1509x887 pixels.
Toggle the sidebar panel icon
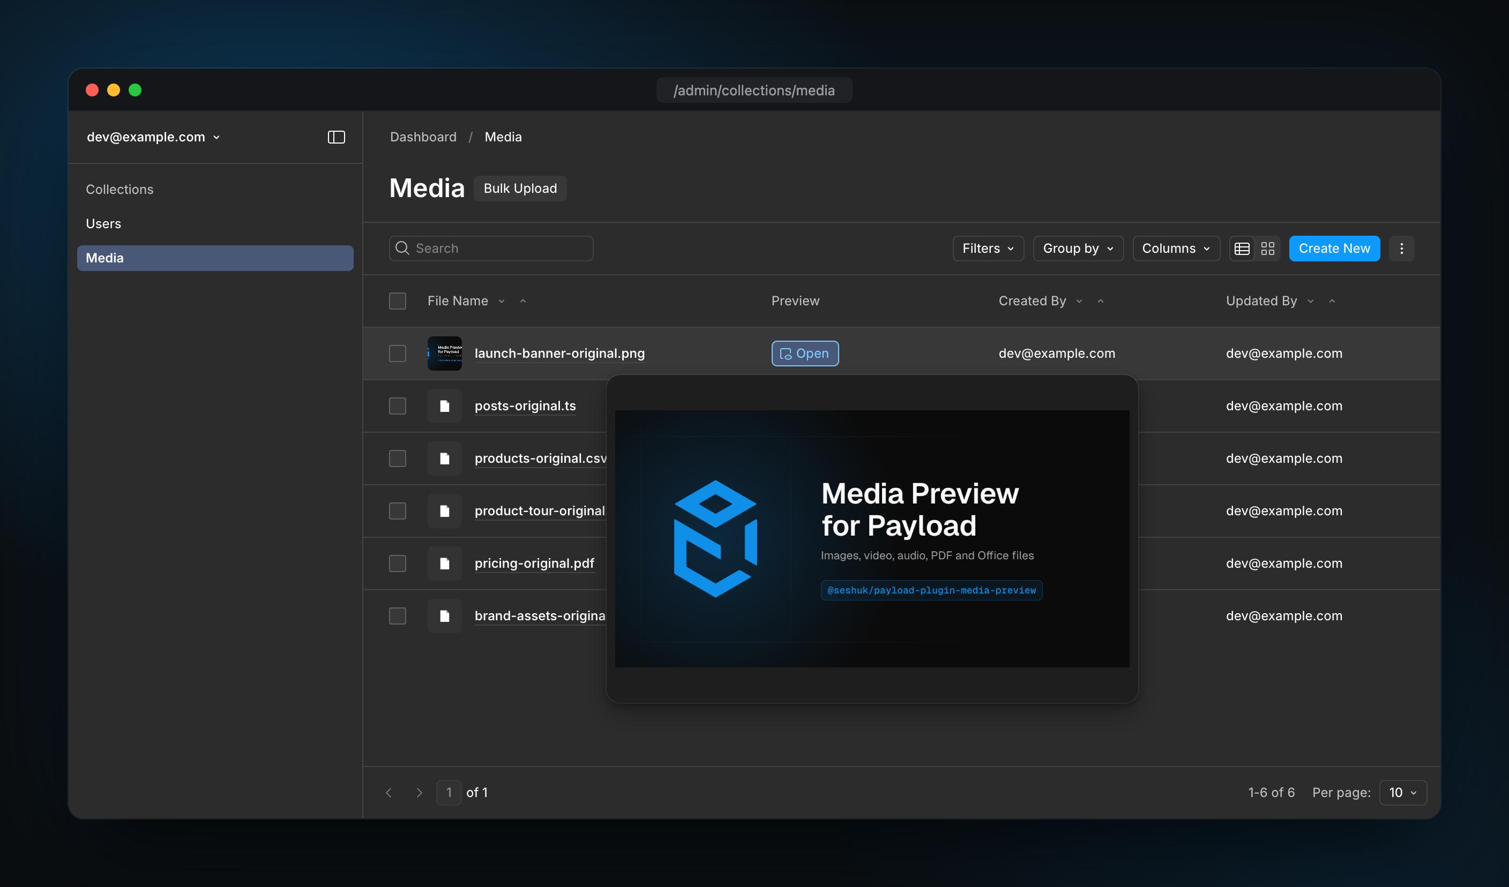pyautogui.click(x=337, y=137)
